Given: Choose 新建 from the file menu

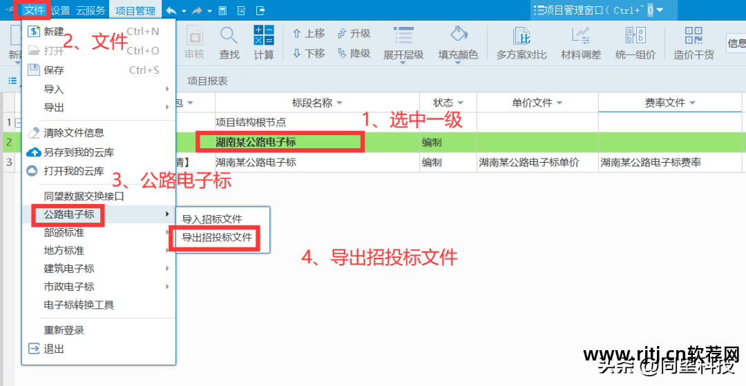Looking at the screenshot, I should (99, 31).
